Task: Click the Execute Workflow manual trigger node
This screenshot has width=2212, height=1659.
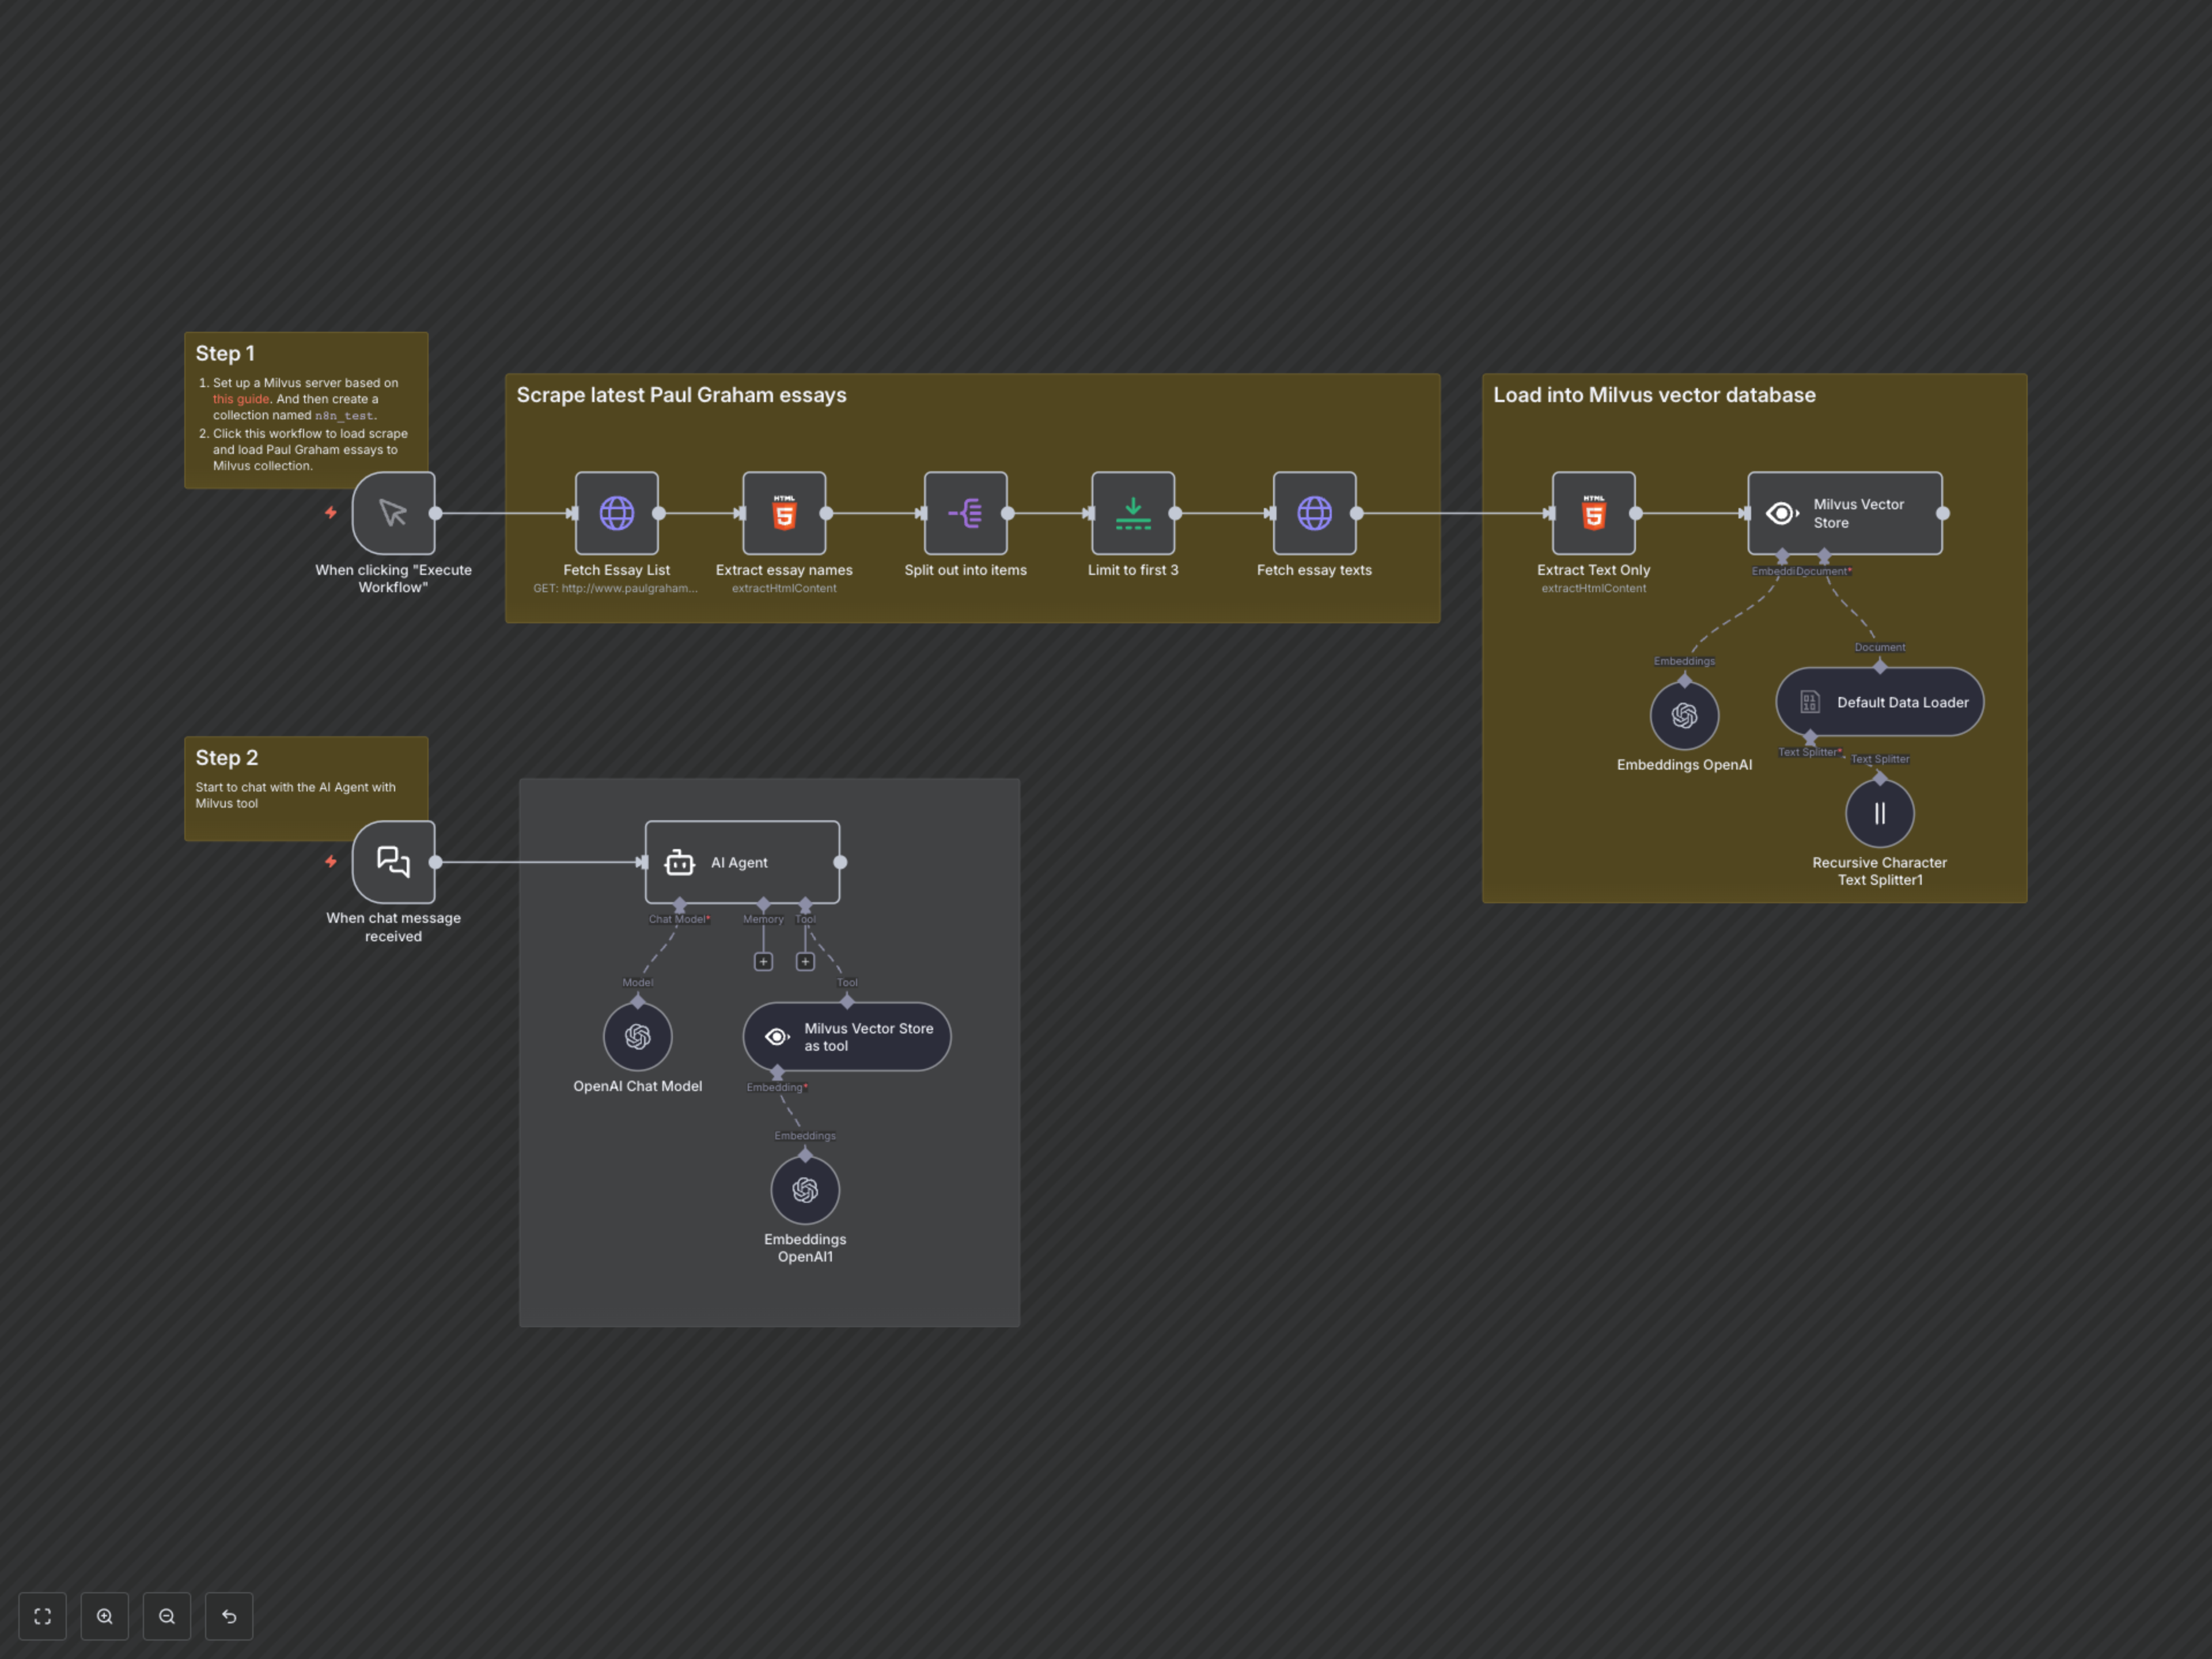Action: pyautogui.click(x=393, y=513)
